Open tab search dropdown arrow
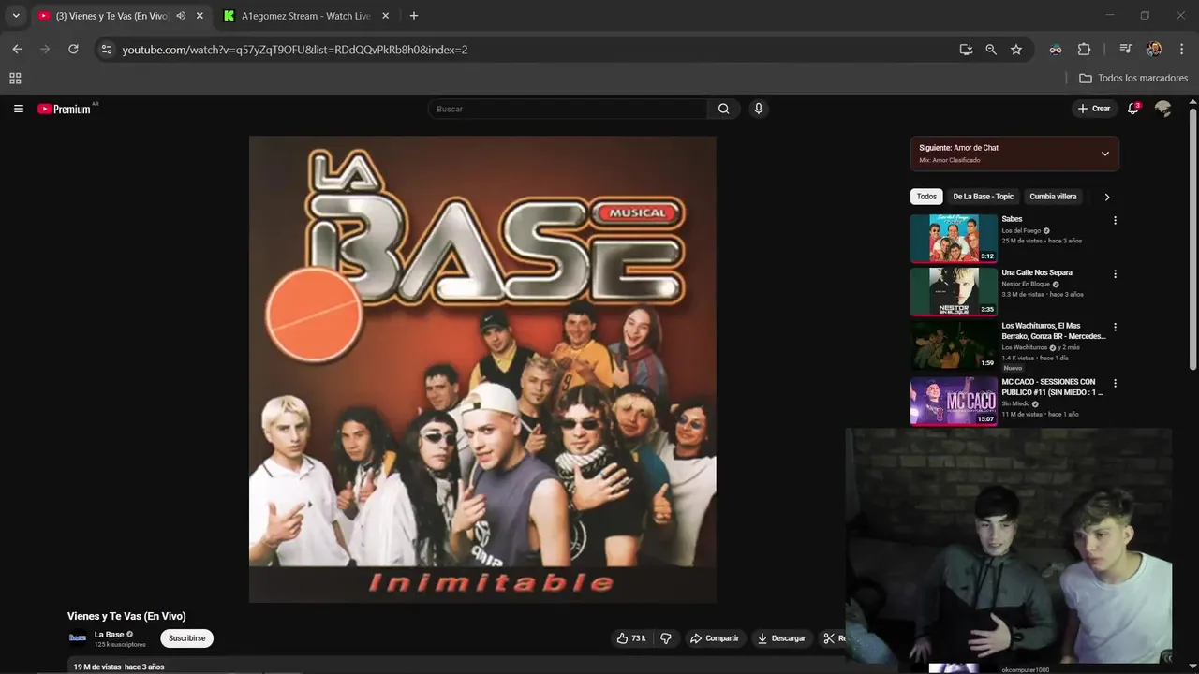The image size is (1199, 674). [16, 16]
